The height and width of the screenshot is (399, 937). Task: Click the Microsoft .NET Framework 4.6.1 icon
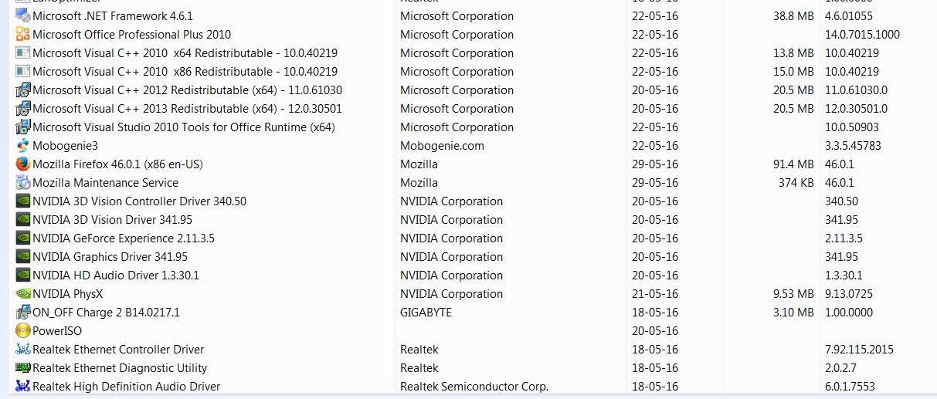[23, 15]
